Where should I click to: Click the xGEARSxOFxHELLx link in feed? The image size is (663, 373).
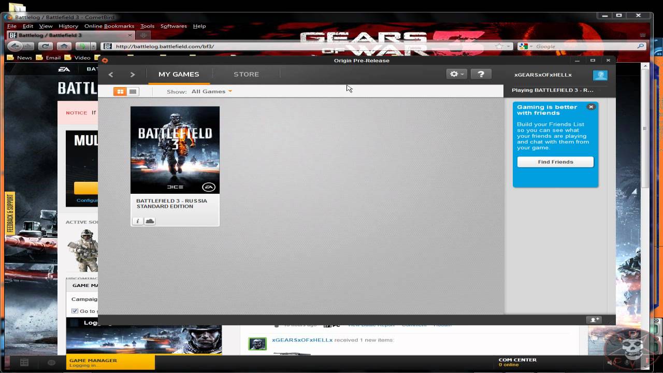click(302, 340)
